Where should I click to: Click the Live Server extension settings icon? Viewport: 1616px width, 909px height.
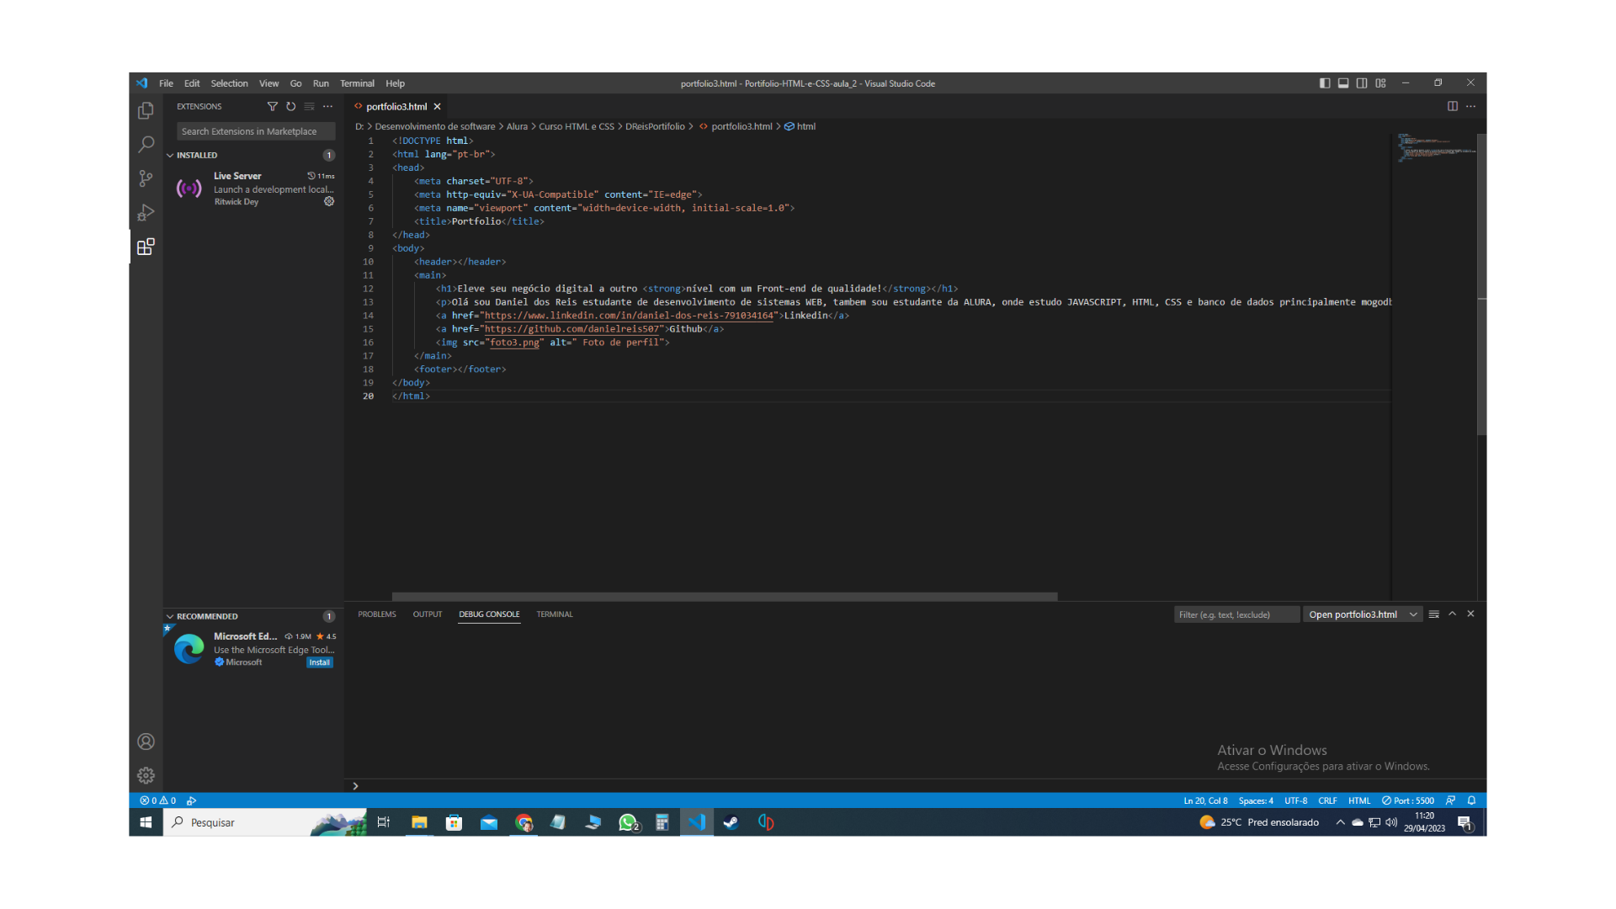point(330,202)
